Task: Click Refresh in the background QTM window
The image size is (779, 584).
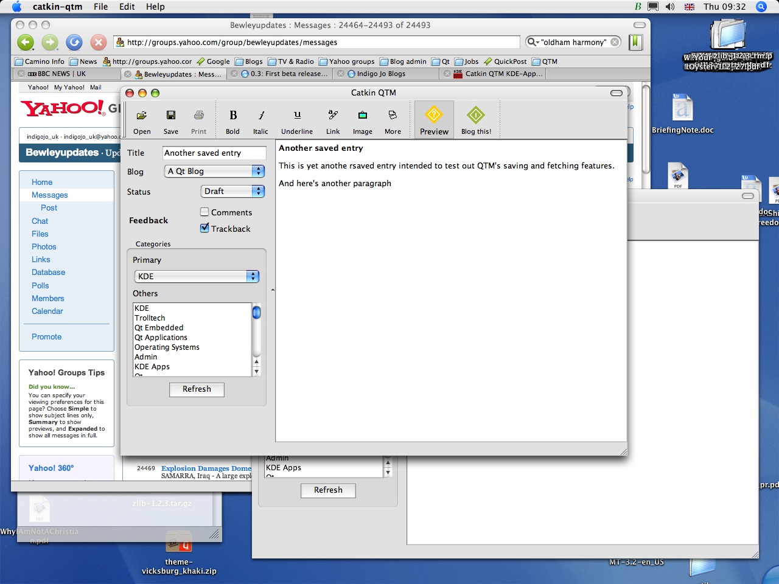Action: click(328, 490)
